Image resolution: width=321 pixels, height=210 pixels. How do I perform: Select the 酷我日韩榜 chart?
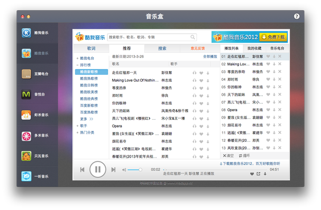(x=89, y=85)
